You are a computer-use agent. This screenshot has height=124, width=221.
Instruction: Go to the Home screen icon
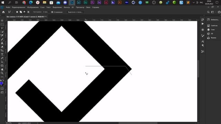[3, 12]
